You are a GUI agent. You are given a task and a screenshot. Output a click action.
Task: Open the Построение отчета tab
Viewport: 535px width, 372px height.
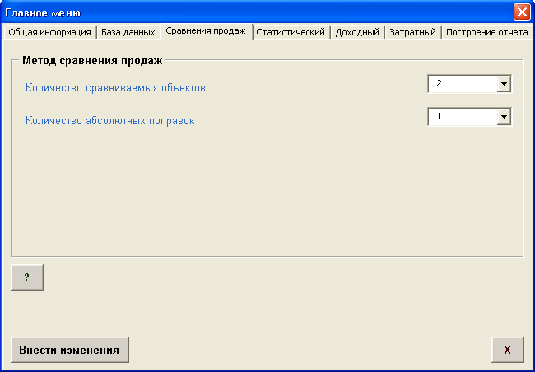pyautogui.click(x=487, y=32)
